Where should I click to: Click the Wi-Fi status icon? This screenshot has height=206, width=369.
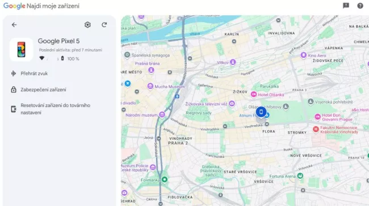(41, 58)
